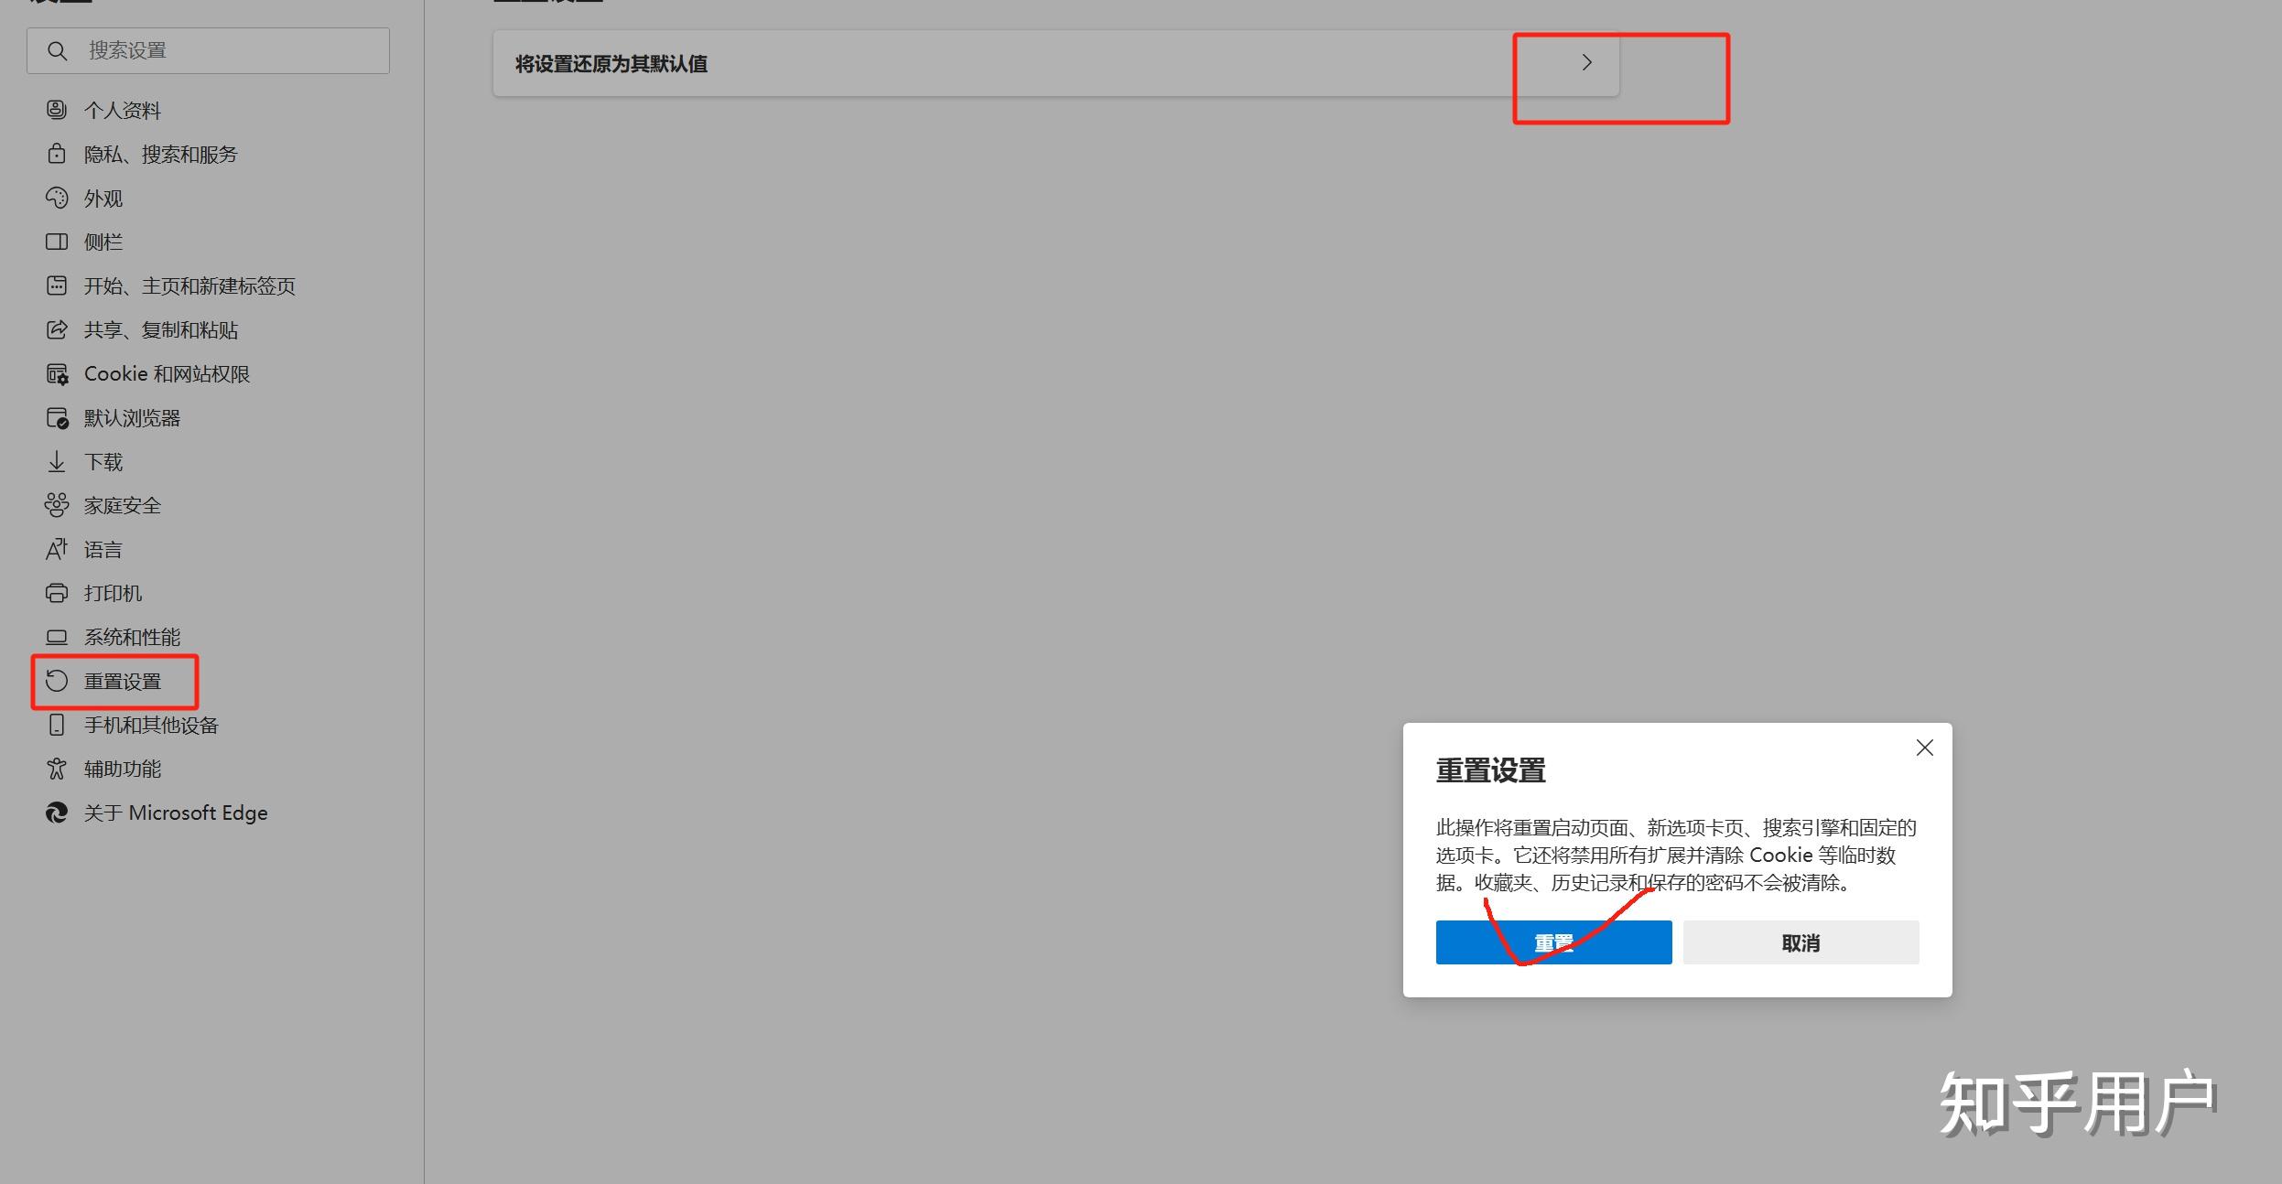Click the Cookie 和网站权限 icon
The width and height of the screenshot is (2282, 1184).
[57, 373]
